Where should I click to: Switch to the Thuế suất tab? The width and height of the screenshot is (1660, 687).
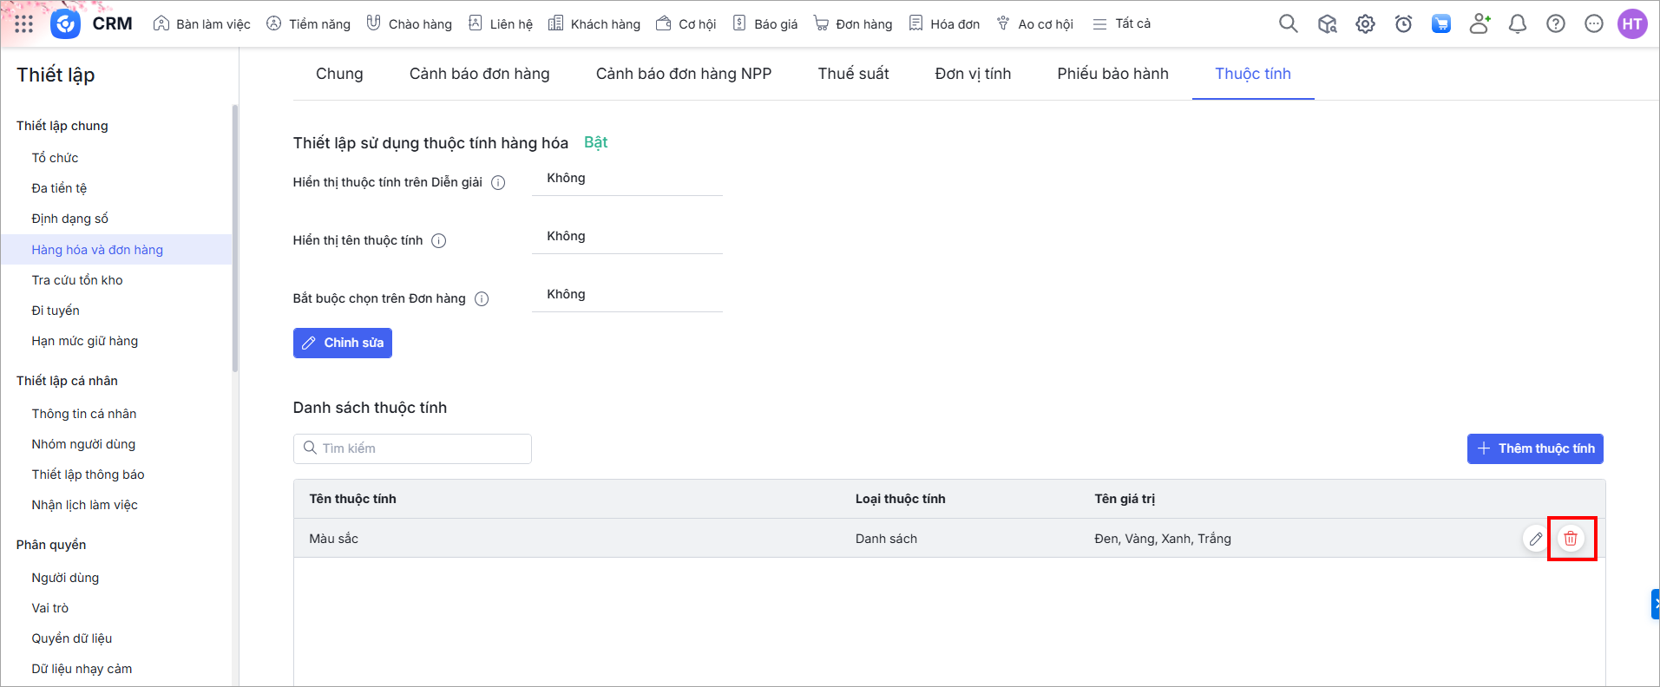pos(853,74)
